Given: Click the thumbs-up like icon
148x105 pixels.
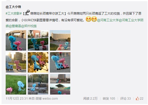Looking at the screenshot, I should [137, 99].
